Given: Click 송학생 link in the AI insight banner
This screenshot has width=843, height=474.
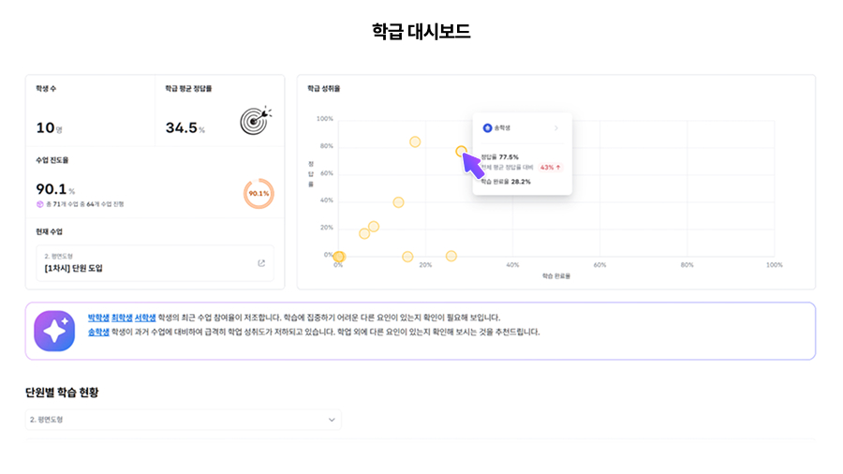Looking at the screenshot, I should coord(98,332).
